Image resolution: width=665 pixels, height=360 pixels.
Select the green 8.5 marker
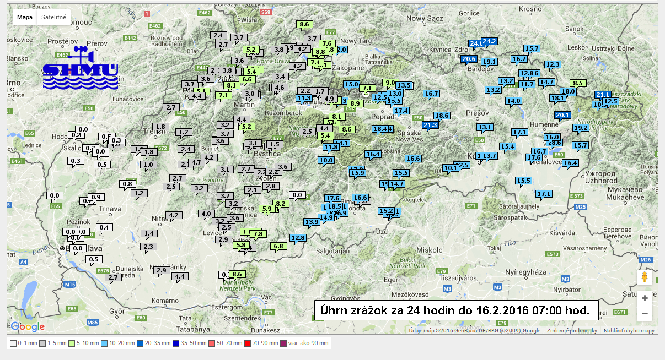pos(578,83)
